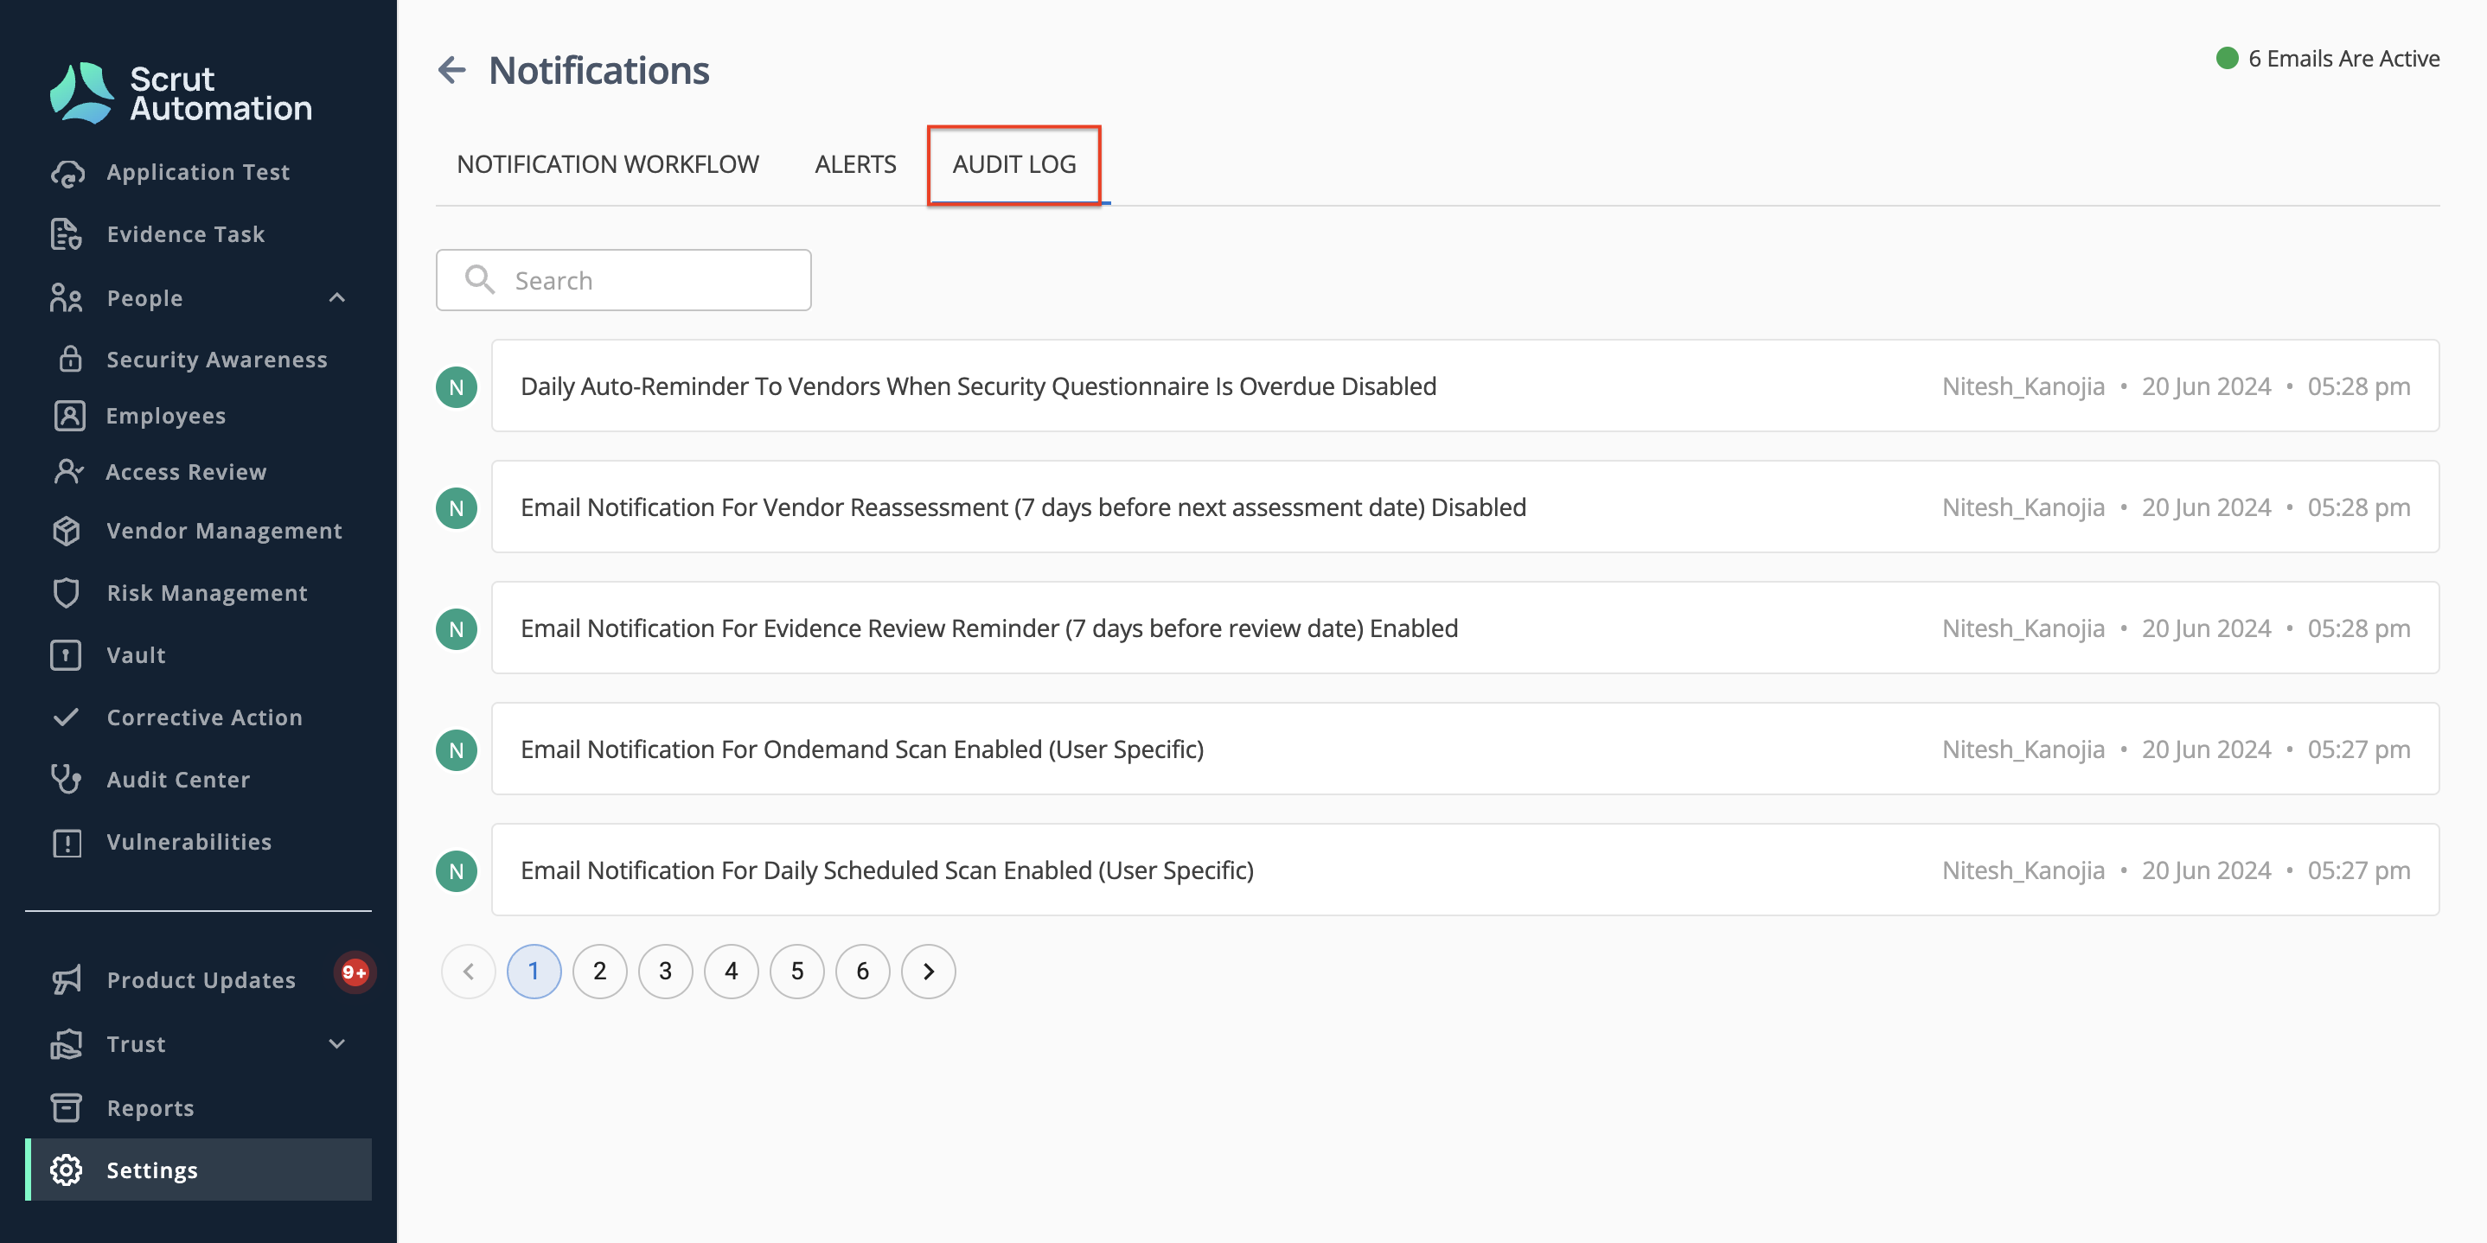Select the Audit Log tab
The image size is (2487, 1243).
(1013, 164)
